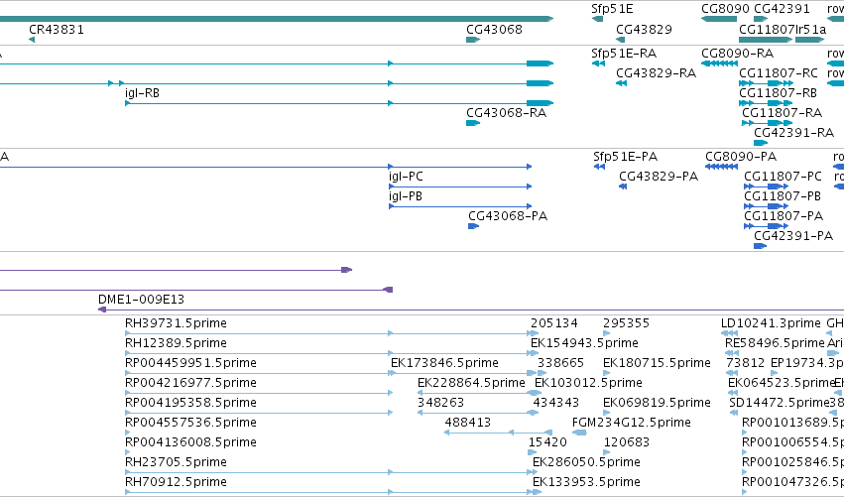Click the CG43068-RA transcript label

(x=506, y=113)
